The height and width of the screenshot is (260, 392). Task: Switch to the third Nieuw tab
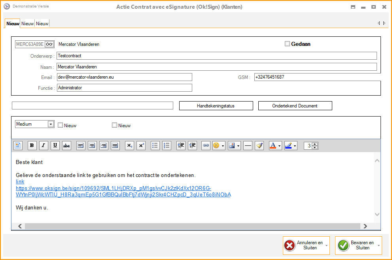click(x=42, y=24)
